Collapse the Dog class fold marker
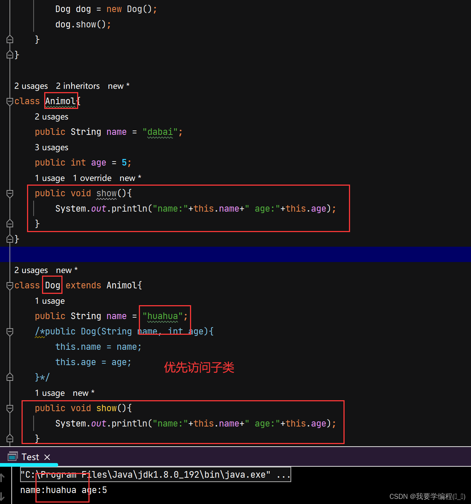This screenshot has width=471, height=504. click(x=10, y=286)
